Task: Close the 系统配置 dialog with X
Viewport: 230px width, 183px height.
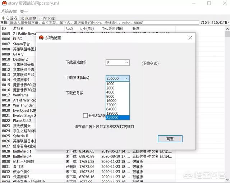Action: pos(190,37)
